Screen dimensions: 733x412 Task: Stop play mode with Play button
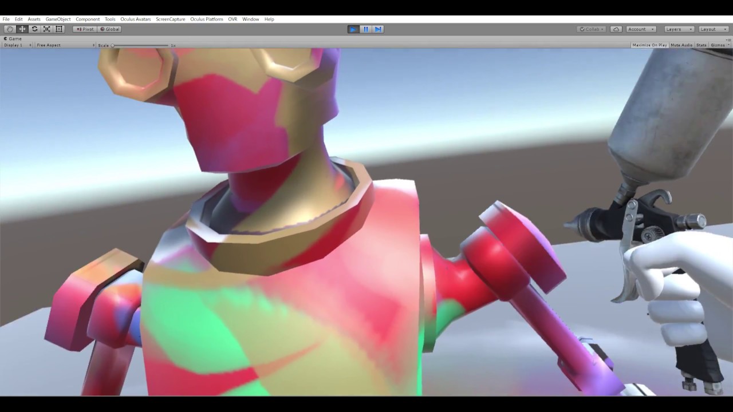pyautogui.click(x=353, y=29)
